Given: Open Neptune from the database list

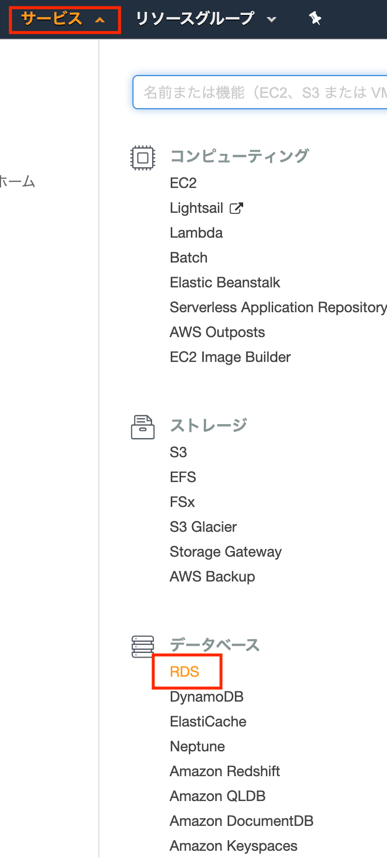Looking at the screenshot, I should (197, 746).
